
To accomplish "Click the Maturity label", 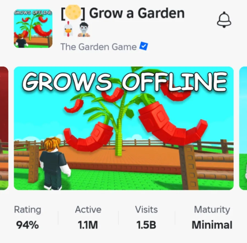I will click(212, 210).
